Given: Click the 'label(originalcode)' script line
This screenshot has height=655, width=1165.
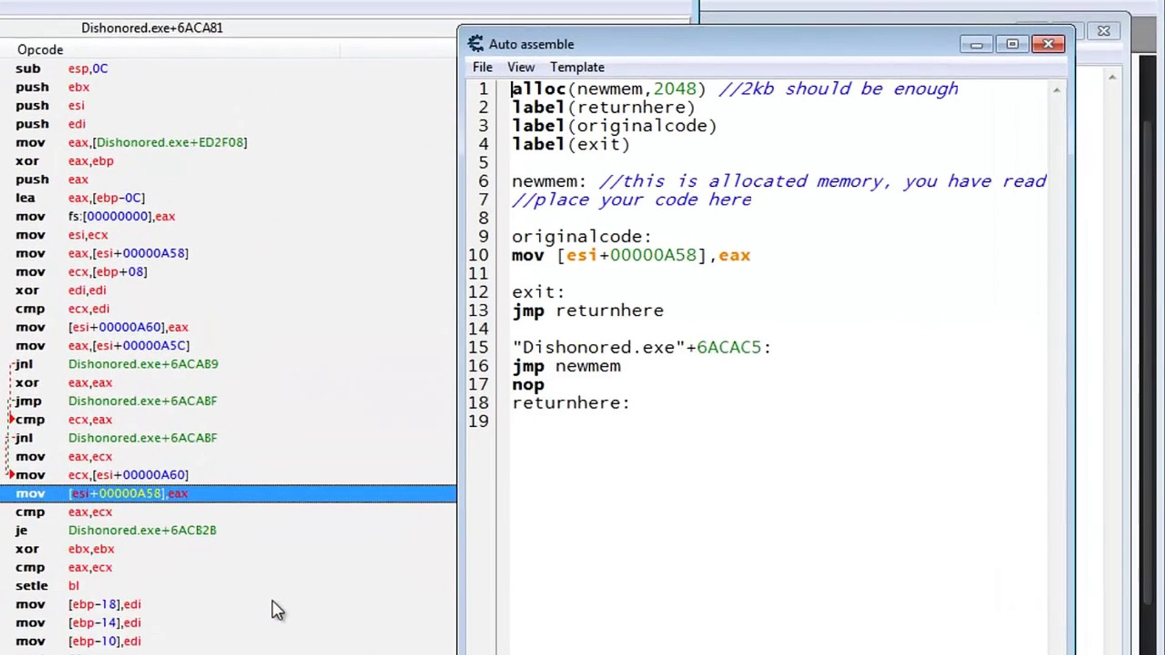Looking at the screenshot, I should 615,126.
